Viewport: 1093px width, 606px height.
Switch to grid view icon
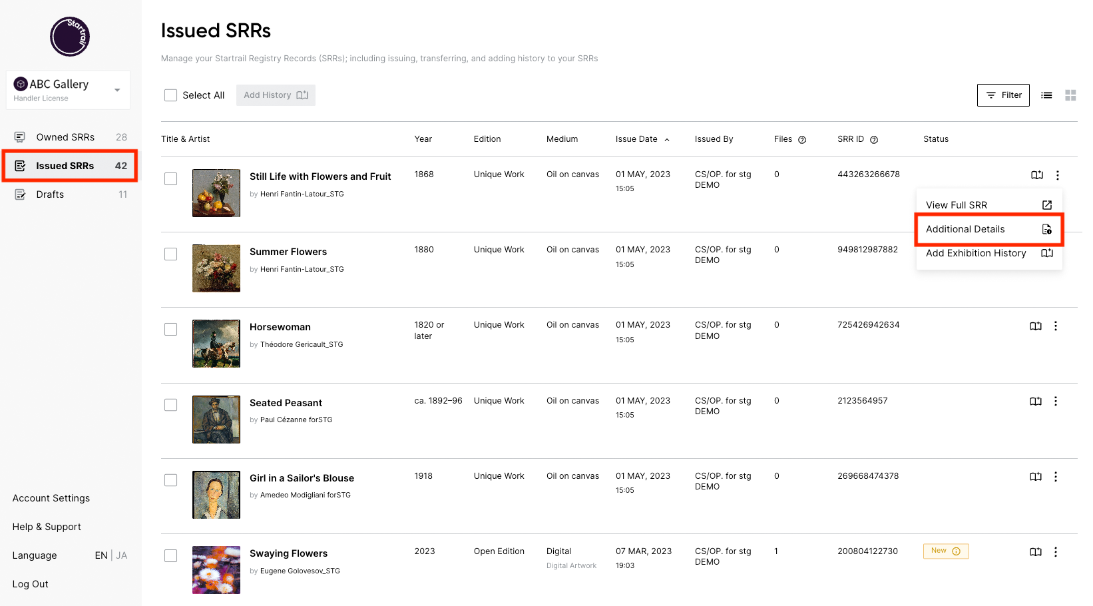1070,95
